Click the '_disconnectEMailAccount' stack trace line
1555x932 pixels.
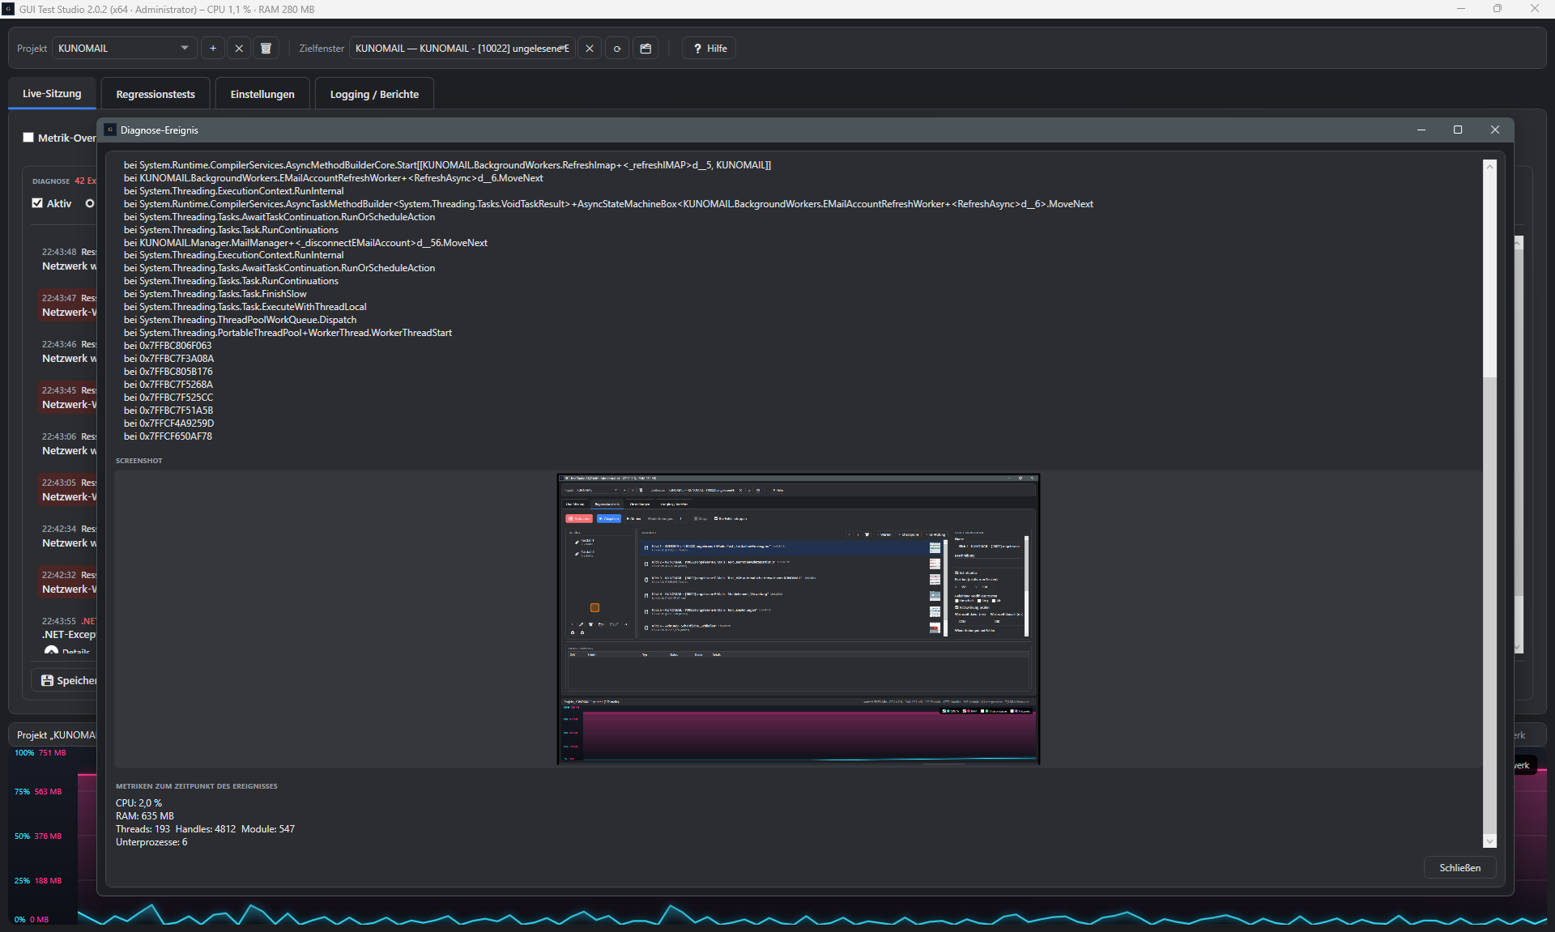[x=305, y=243]
